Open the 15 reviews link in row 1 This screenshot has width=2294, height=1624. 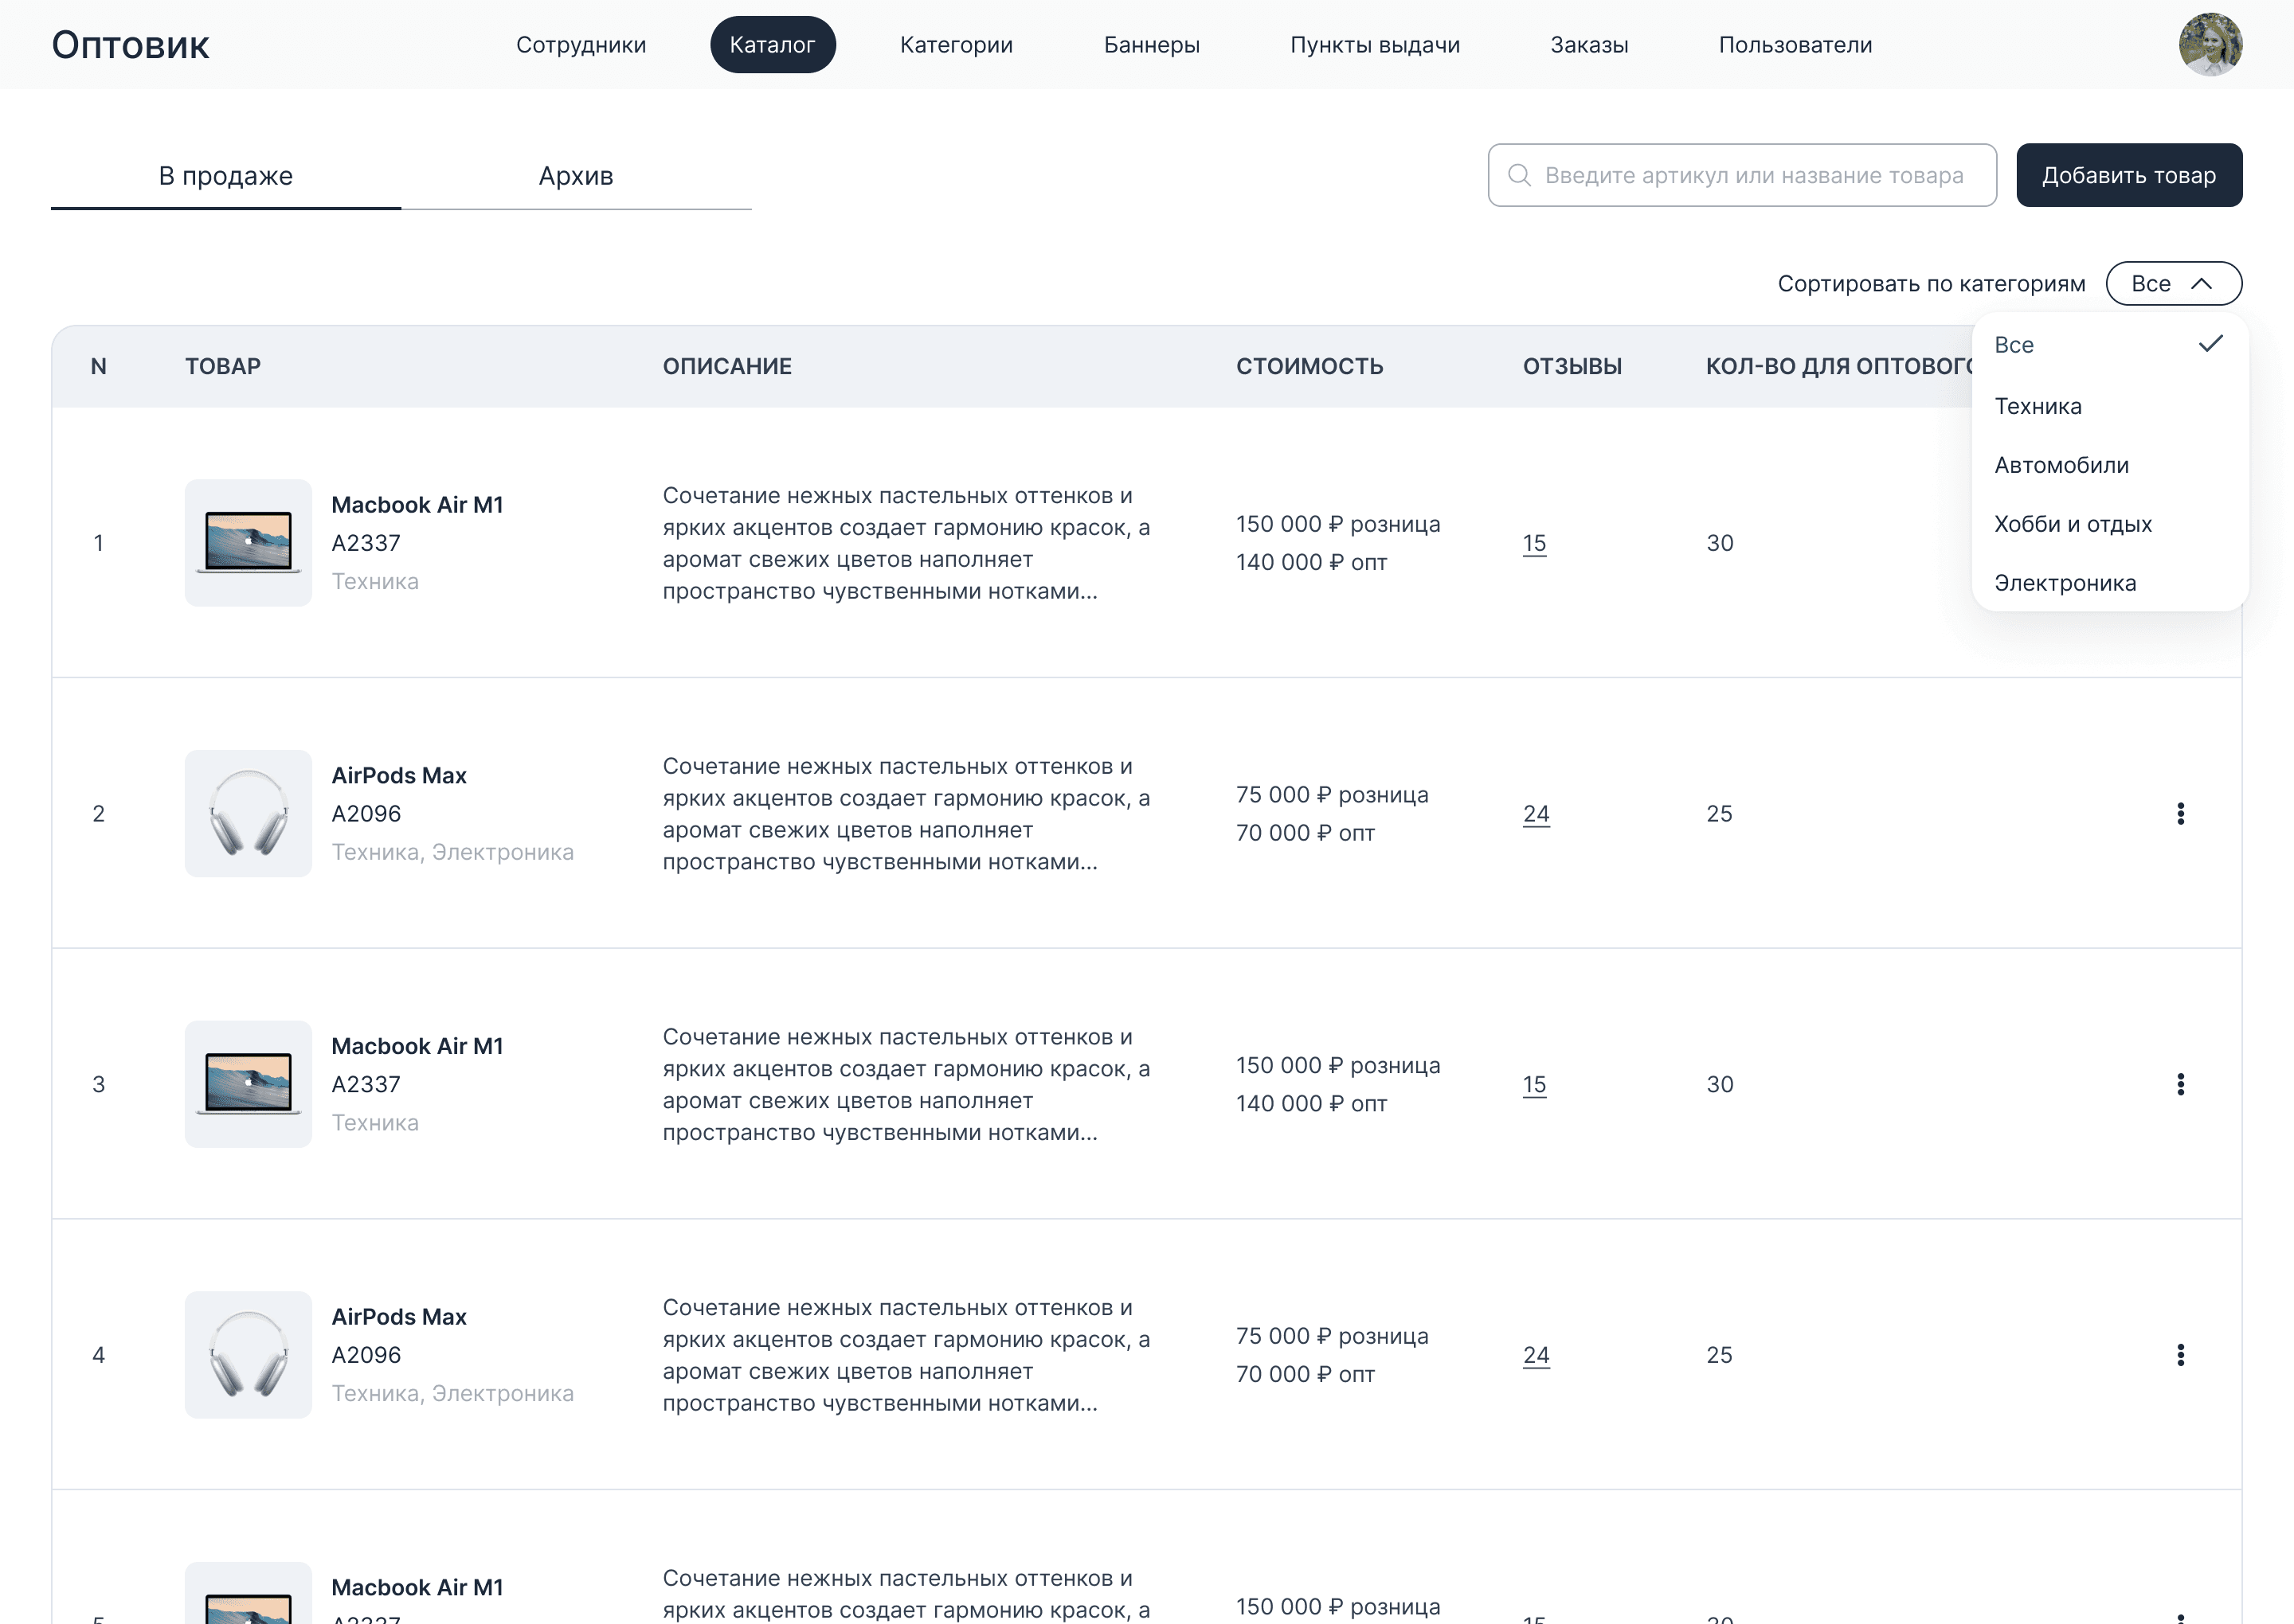pyautogui.click(x=1535, y=543)
